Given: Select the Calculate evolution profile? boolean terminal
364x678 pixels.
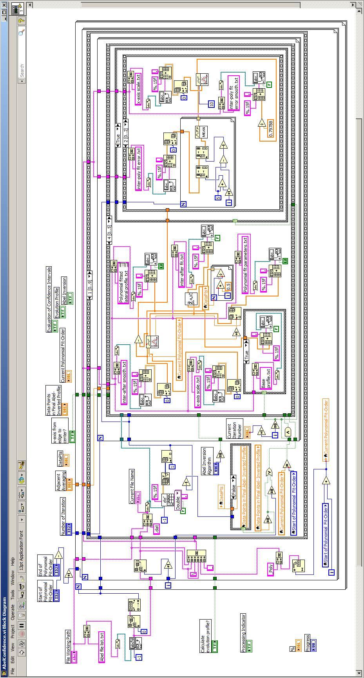Looking at the screenshot, I should pyautogui.click(x=214, y=646).
